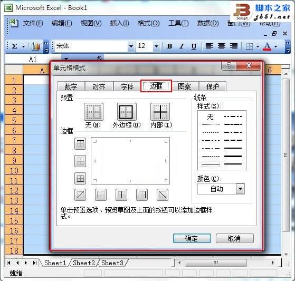295x281 pixels.
Task: Open the font size 12 dropdown
Action: (156, 46)
